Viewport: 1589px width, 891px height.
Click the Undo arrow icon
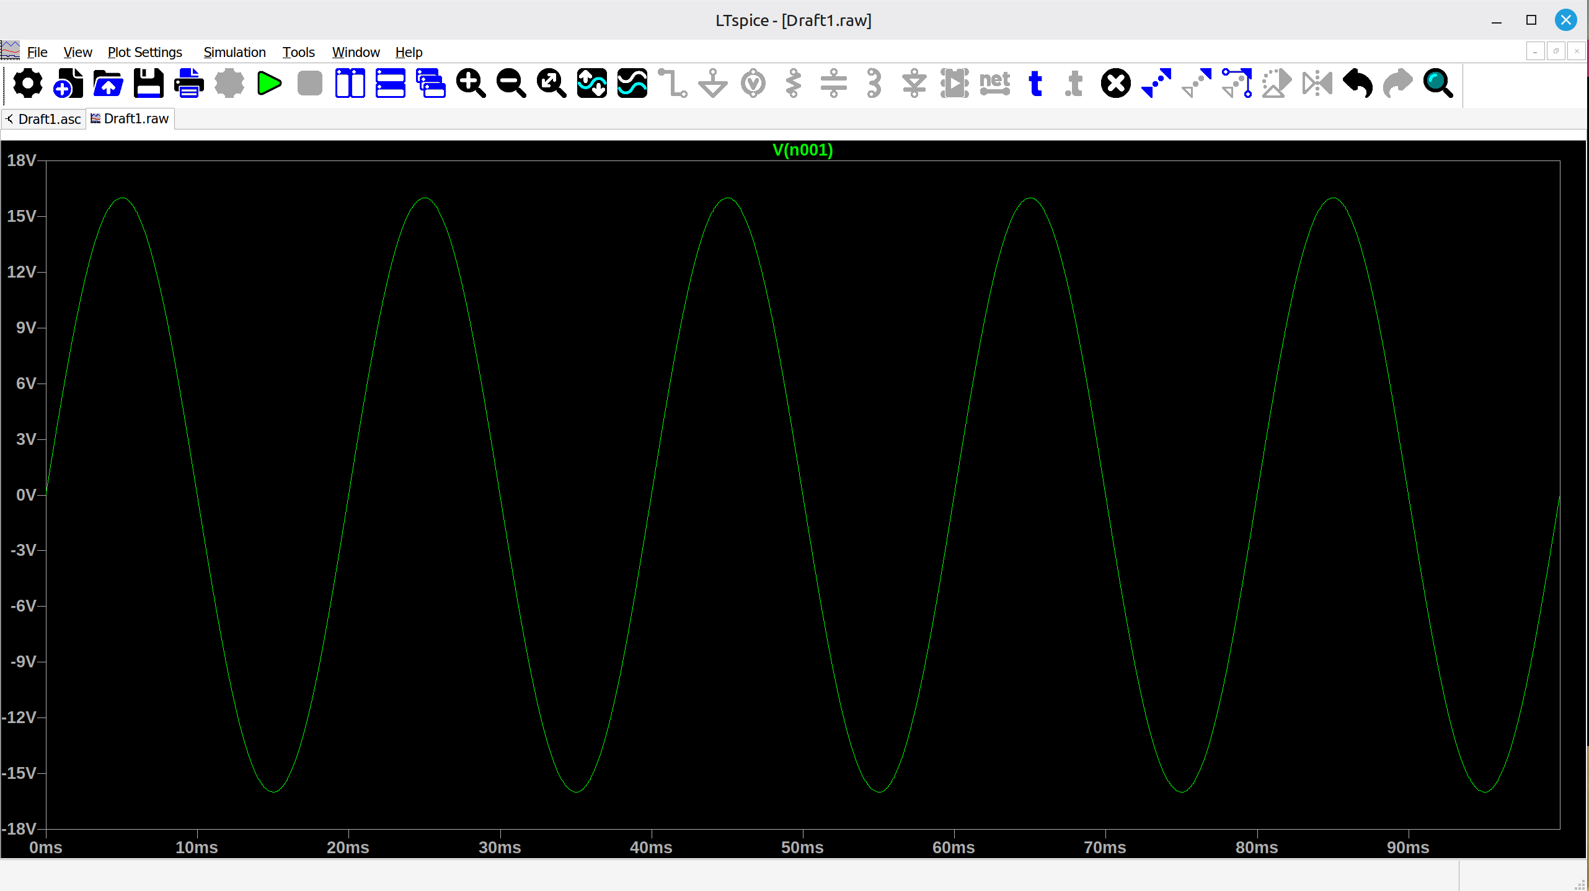(x=1357, y=84)
